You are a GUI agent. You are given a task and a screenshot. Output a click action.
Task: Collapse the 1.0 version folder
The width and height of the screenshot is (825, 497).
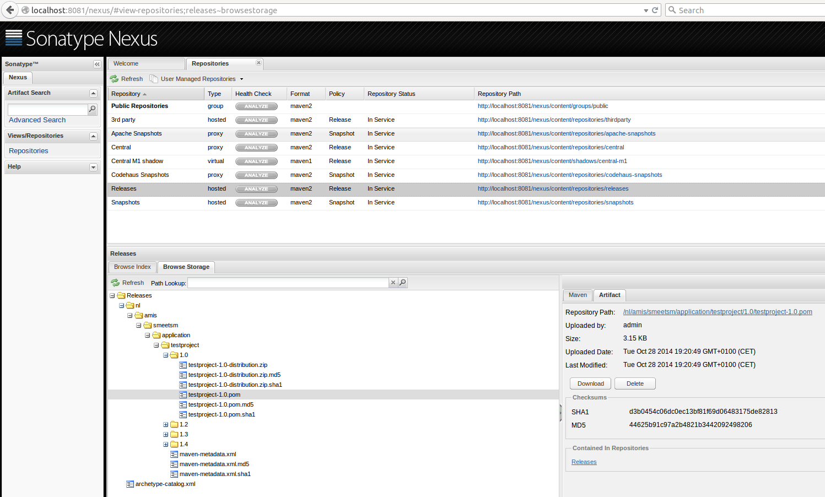166,355
